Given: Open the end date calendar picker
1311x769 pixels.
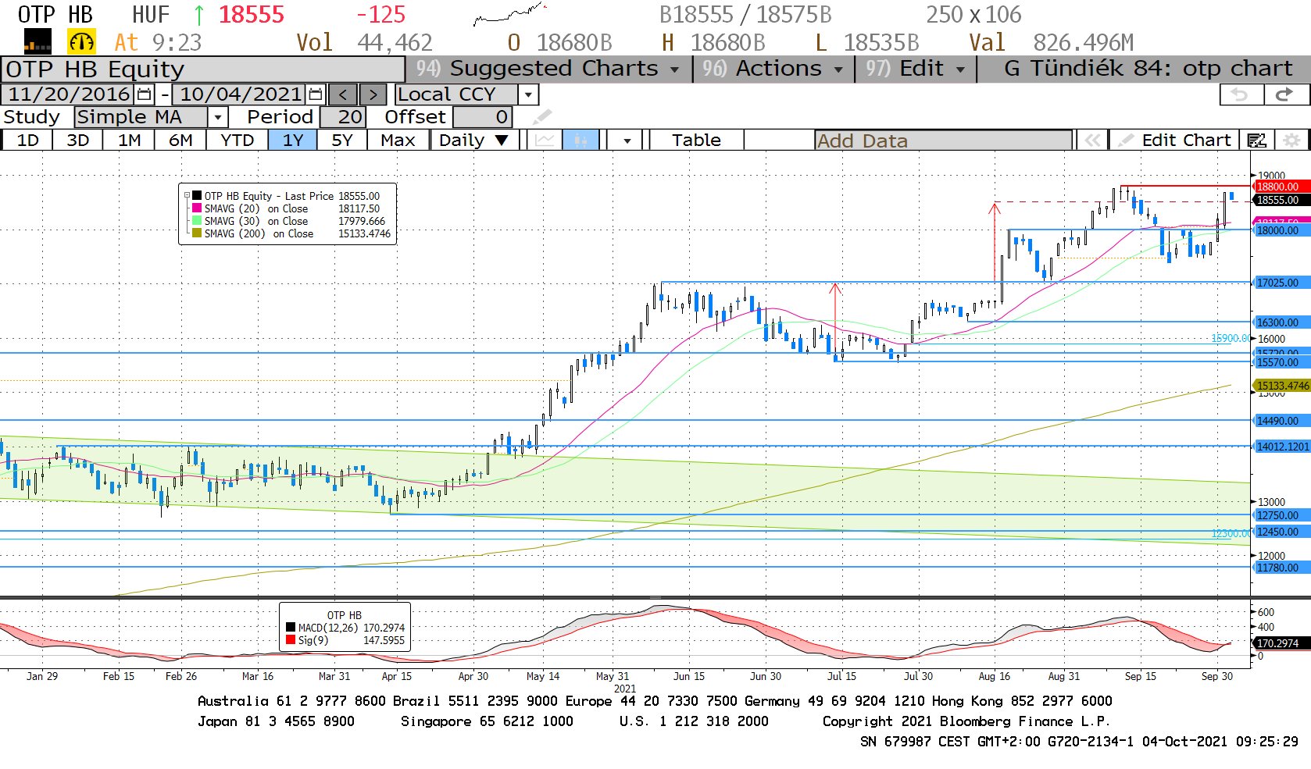Looking at the screenshot, I should [x=316, y=94].
